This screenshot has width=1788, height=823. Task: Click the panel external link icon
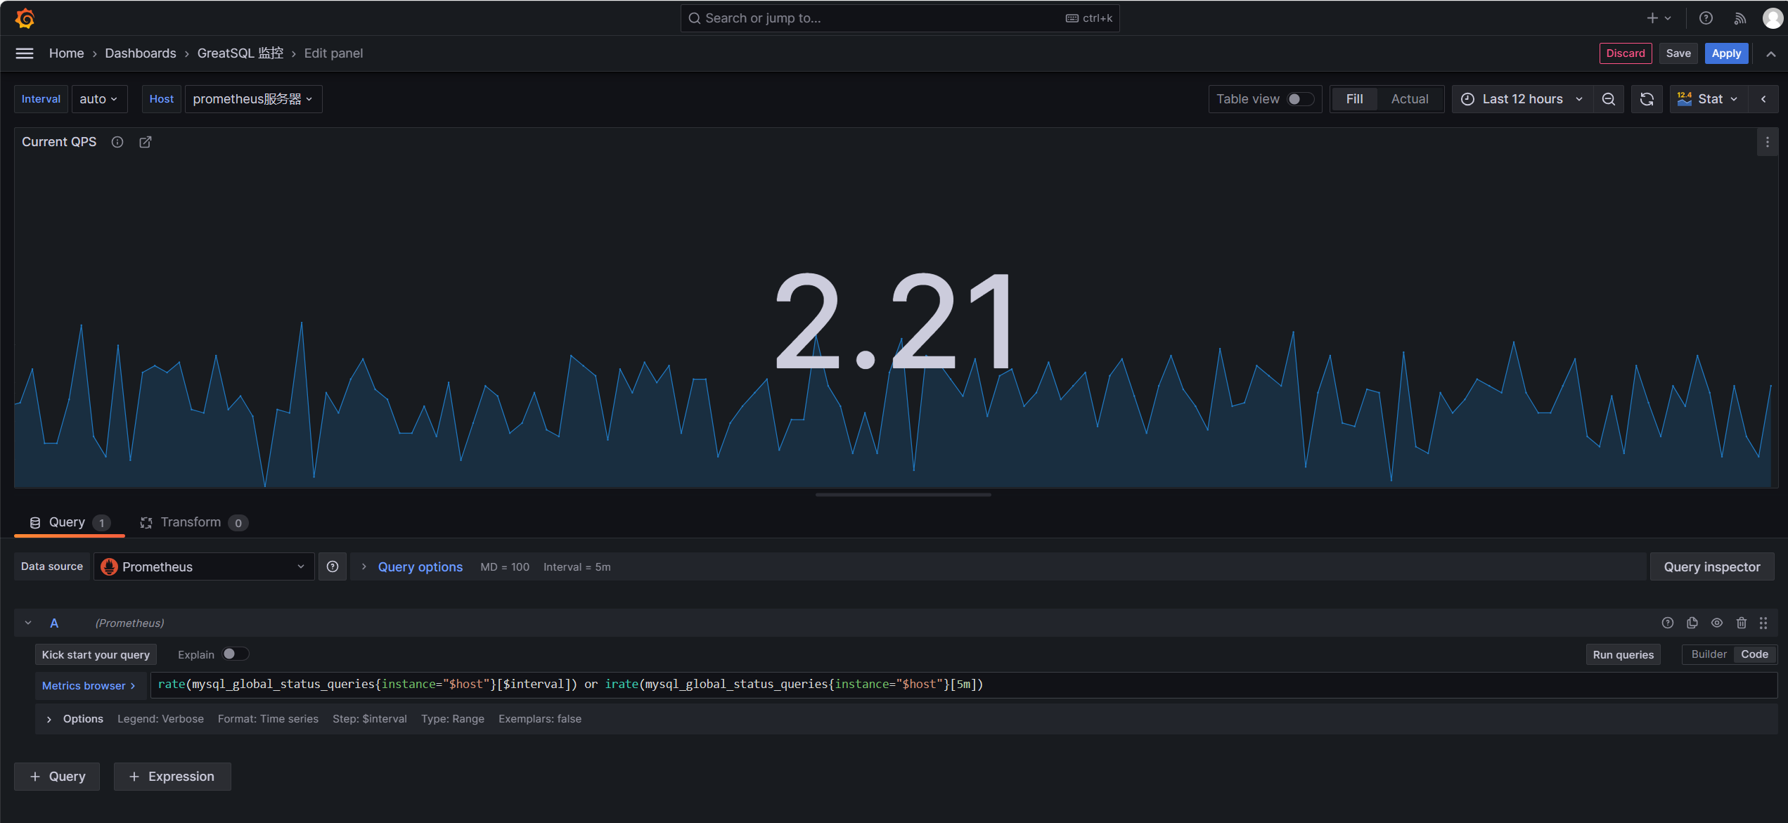pos(146,142)
